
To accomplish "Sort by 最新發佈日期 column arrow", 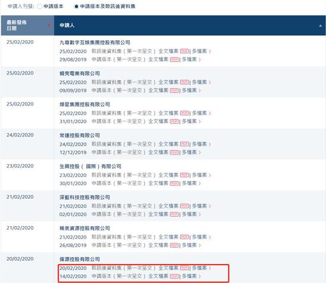I will click(49, 25).
